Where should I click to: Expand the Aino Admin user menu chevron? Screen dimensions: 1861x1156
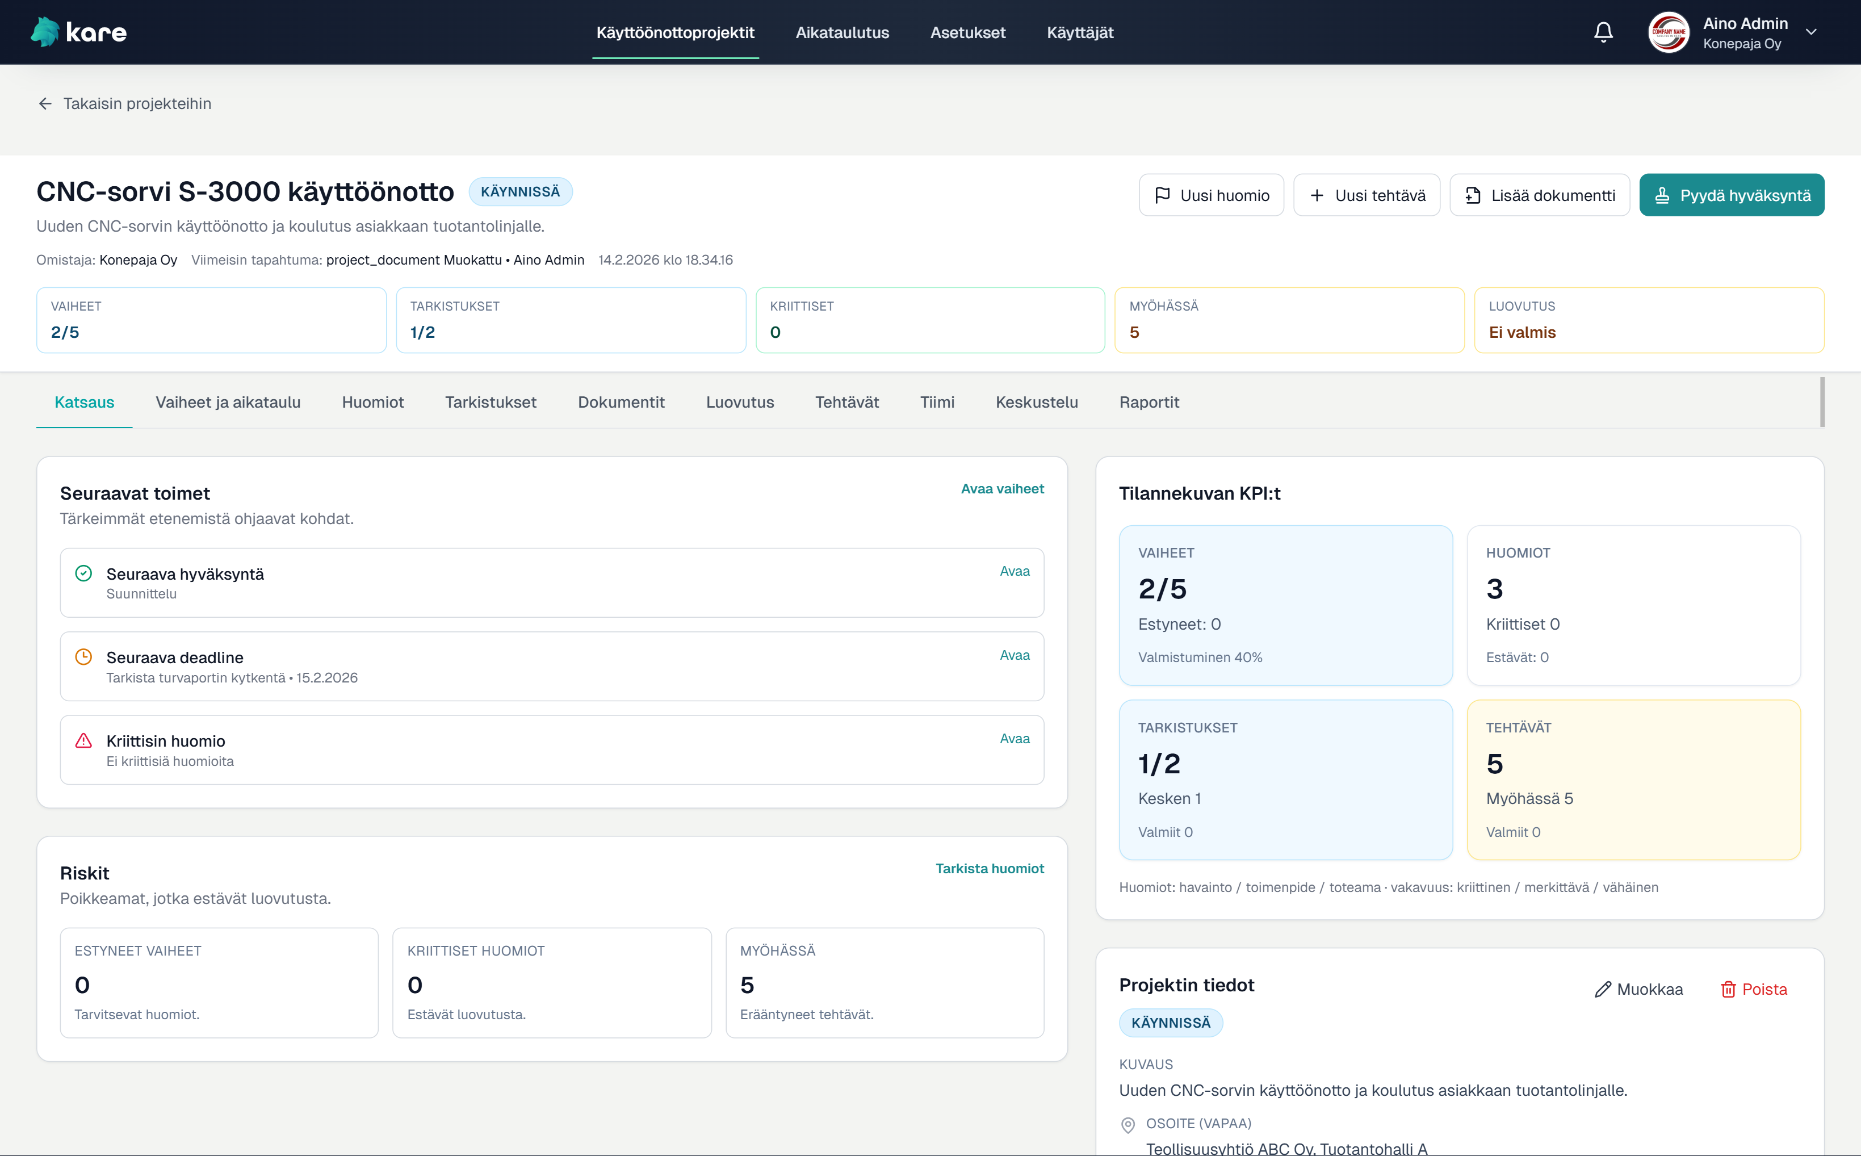coord(1810,32)
